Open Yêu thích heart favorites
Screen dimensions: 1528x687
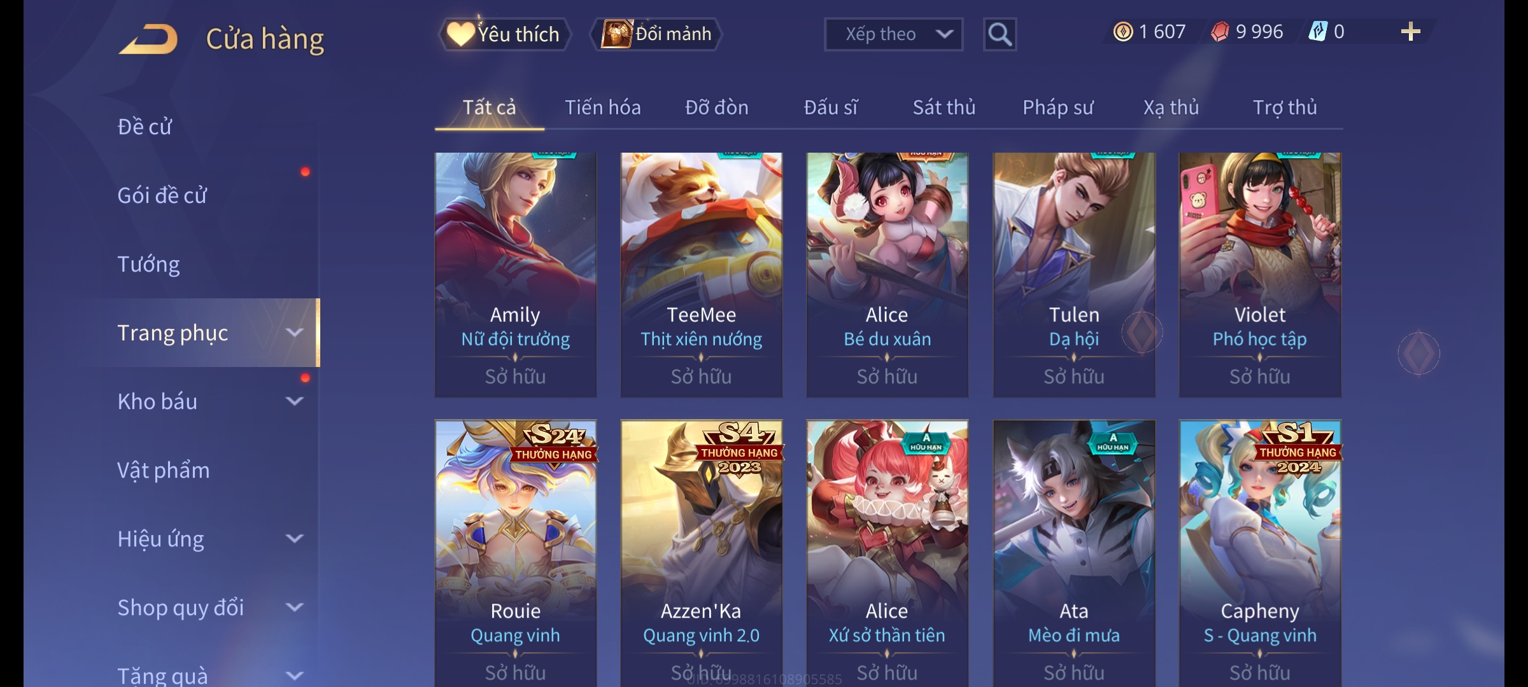(x=504, y=34)
